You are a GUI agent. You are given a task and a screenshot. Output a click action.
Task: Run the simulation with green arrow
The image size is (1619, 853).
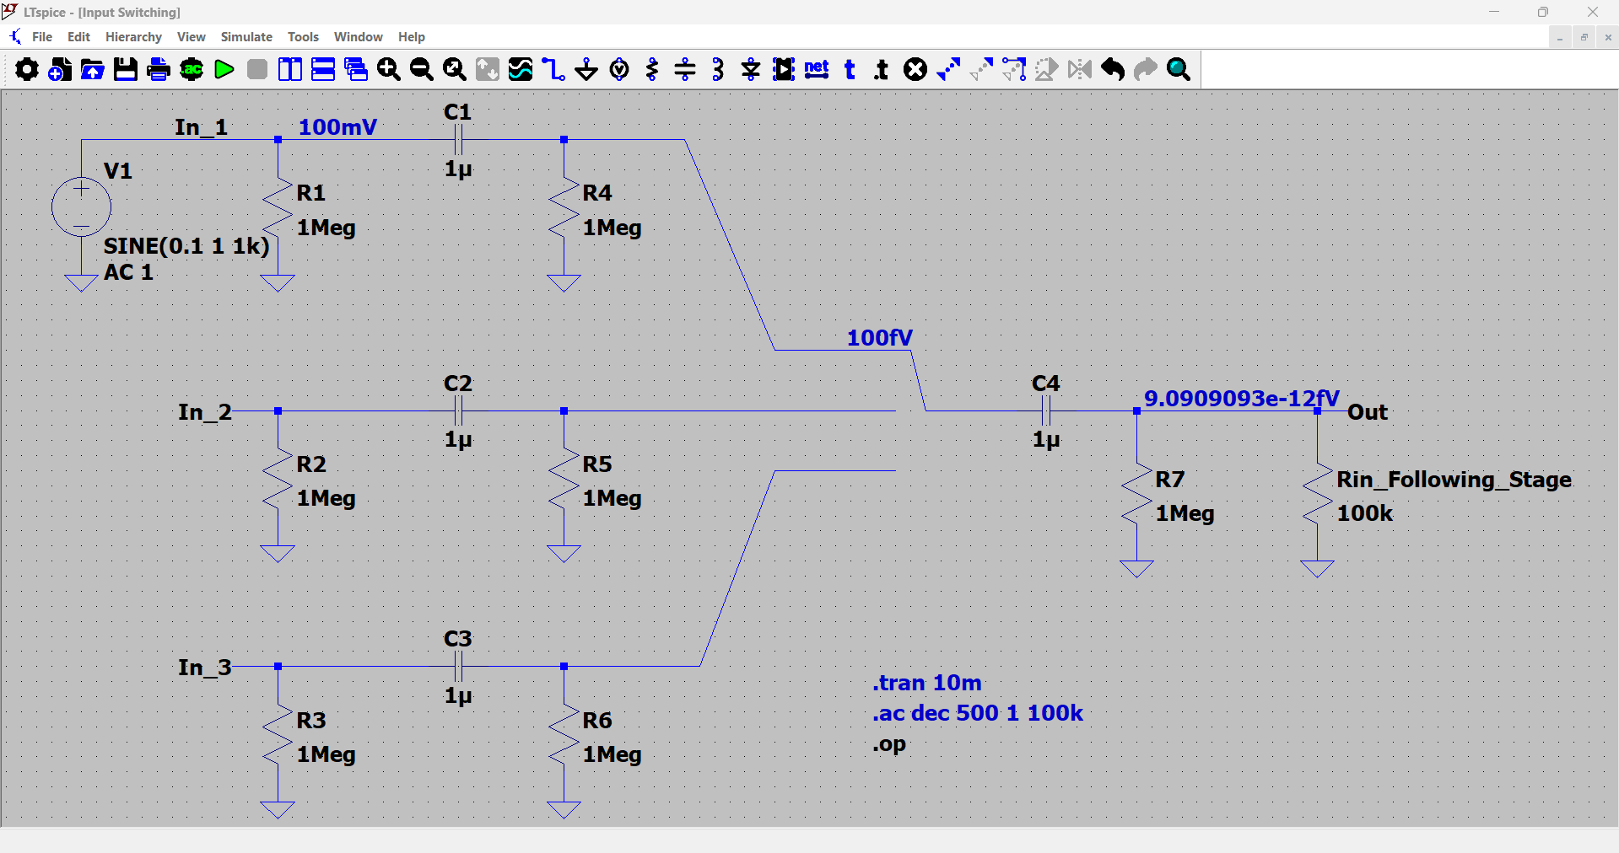[224, 69]
